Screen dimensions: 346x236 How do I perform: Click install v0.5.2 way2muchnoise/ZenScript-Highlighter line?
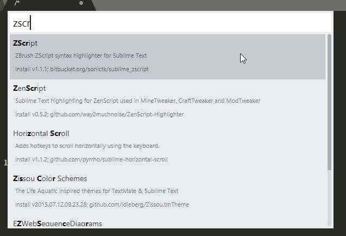click(x=99, y=114)
